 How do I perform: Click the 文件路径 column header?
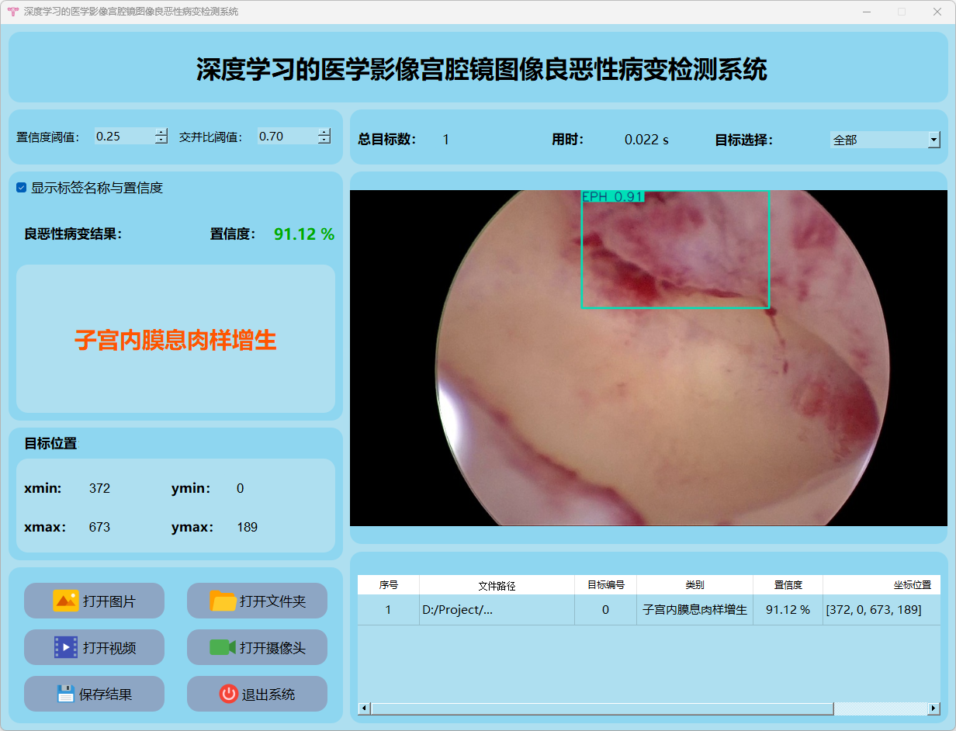point(497,585)
